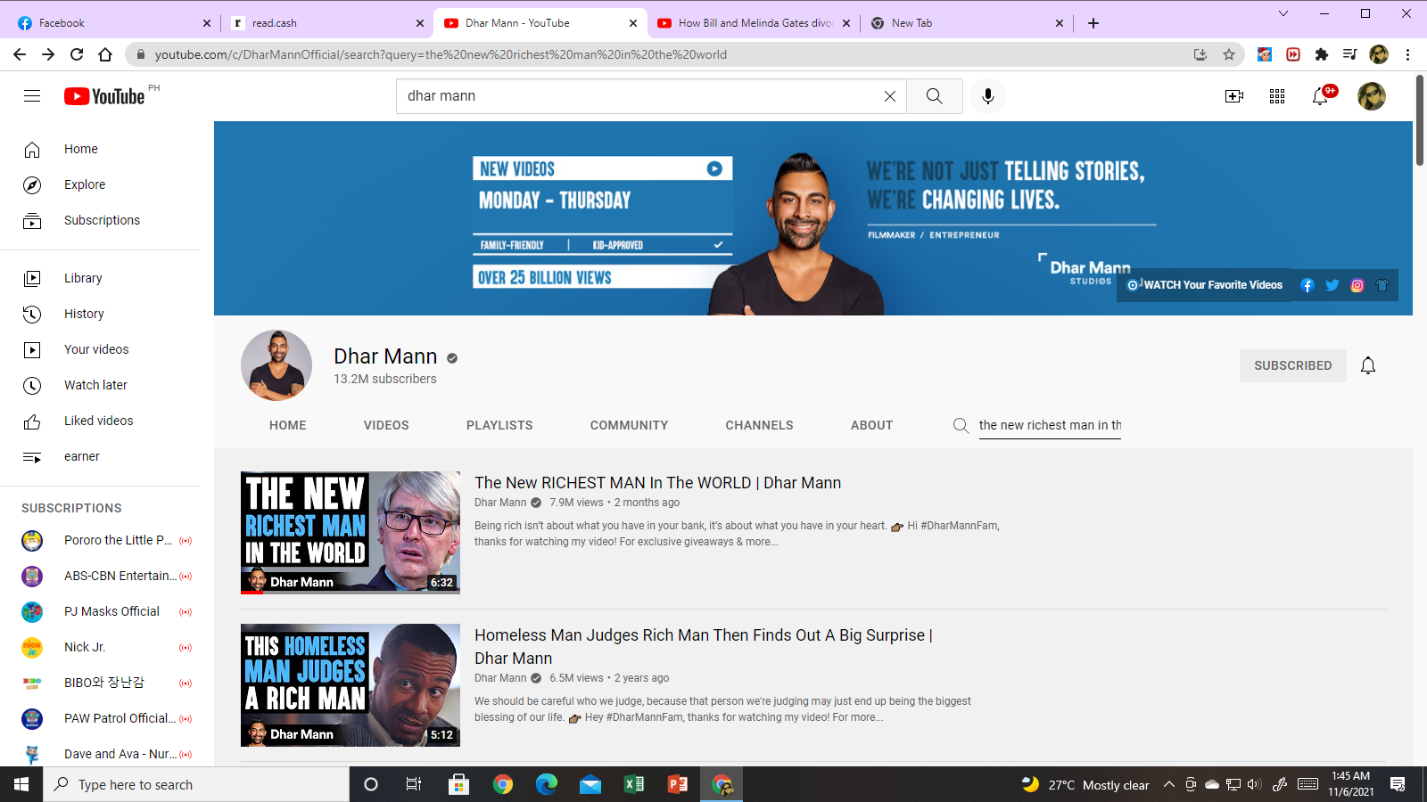Viewport: 1427px width, 802px height.
Task: Open The New RICHEST MAN In The WORLD title
Action: click(x=657, y=483)
